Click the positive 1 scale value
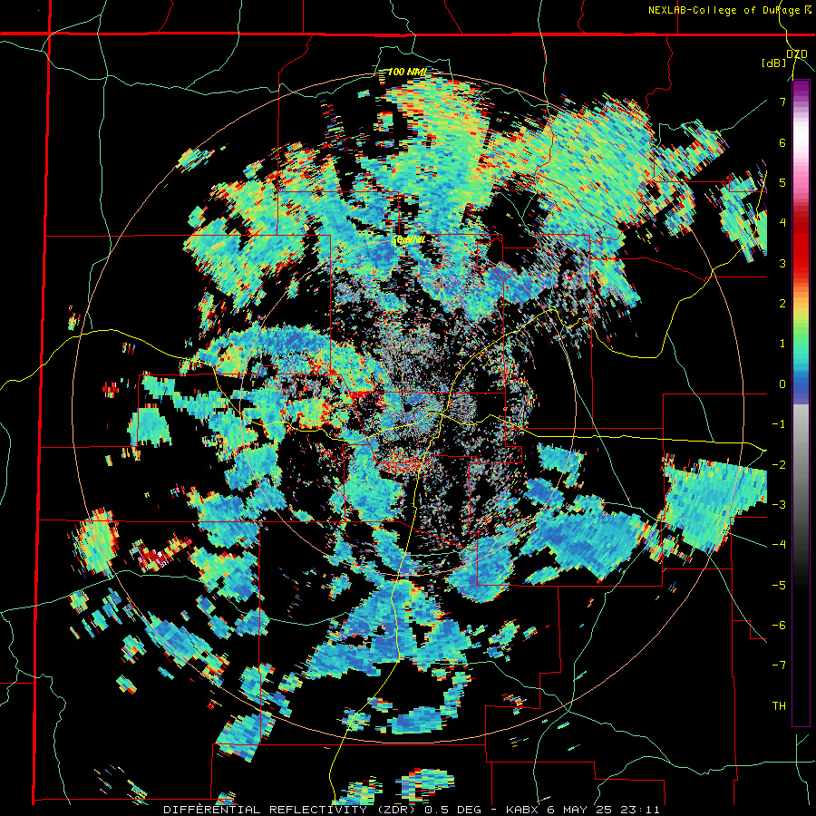This screenshot has height=816, width=816. point(782,344)
